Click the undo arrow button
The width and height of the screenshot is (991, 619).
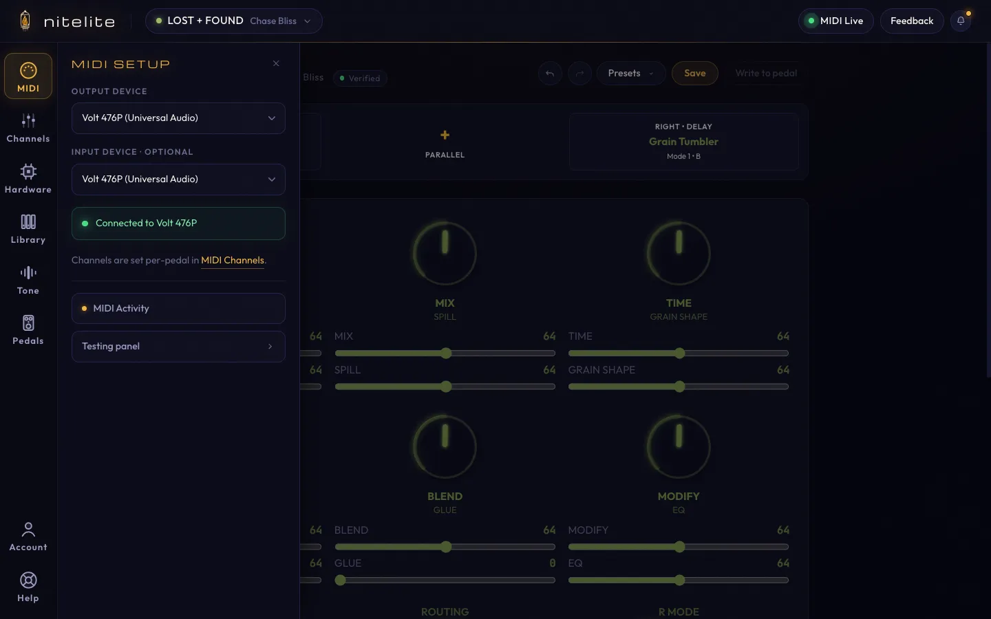click(550, 74)
